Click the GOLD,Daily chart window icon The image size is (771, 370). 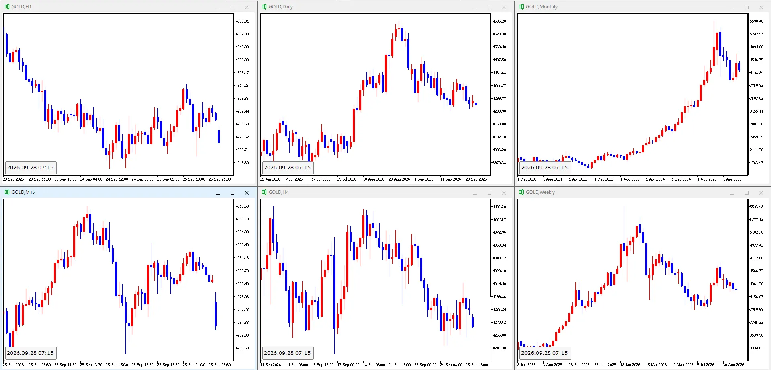264,7
